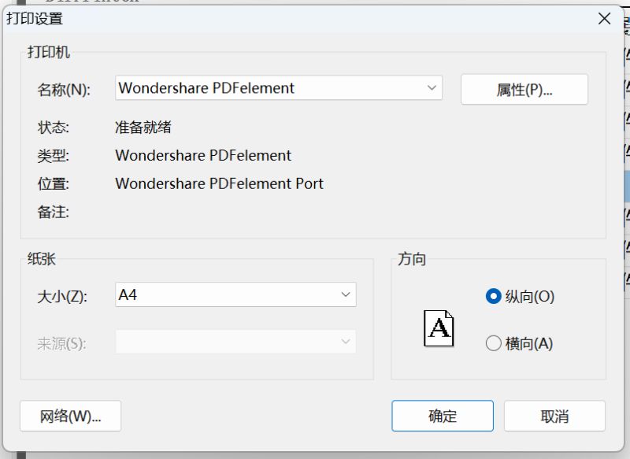The image size is (630, 459).
Task: Confirm settings with 确定 button
Action: coord(443,416)
